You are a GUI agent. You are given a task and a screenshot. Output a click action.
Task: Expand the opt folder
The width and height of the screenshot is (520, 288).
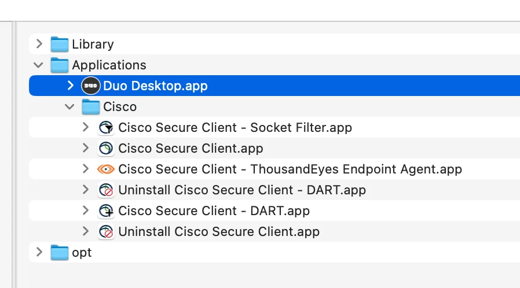click(39, 252)
